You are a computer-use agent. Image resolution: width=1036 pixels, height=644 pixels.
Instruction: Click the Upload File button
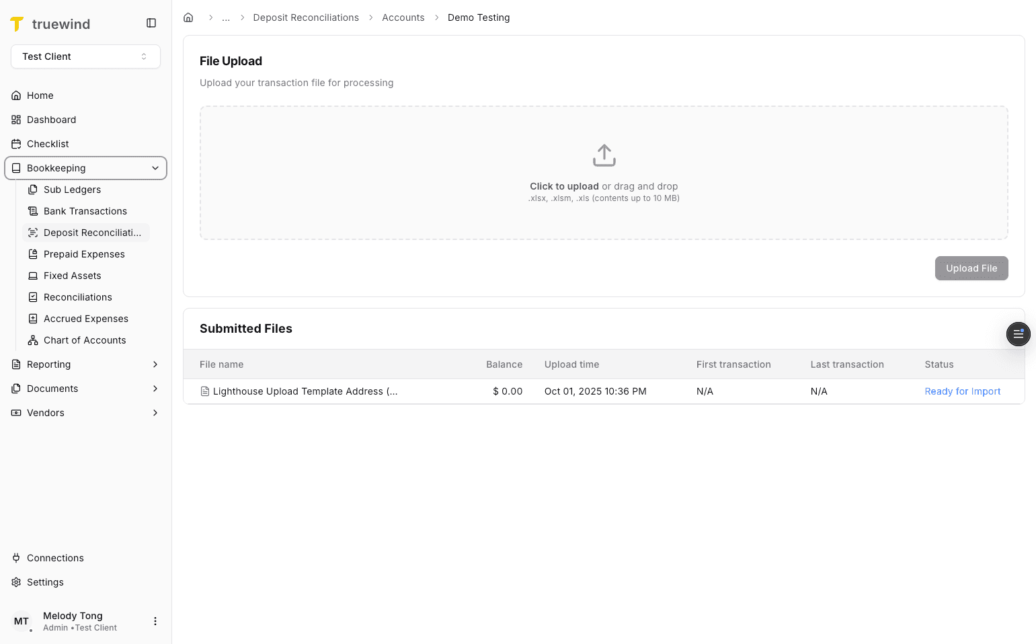pos(971,268)
